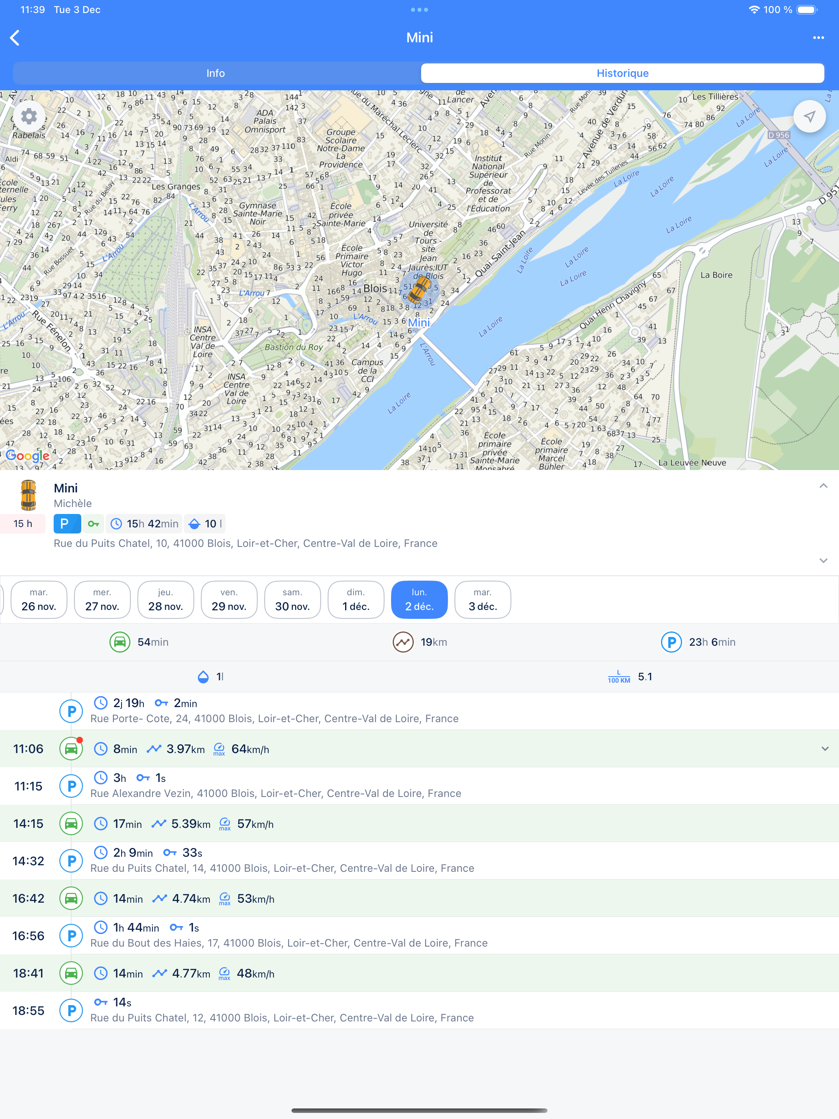
Task: Open the 18:41 trip car icon
Action: pos(71,973)
